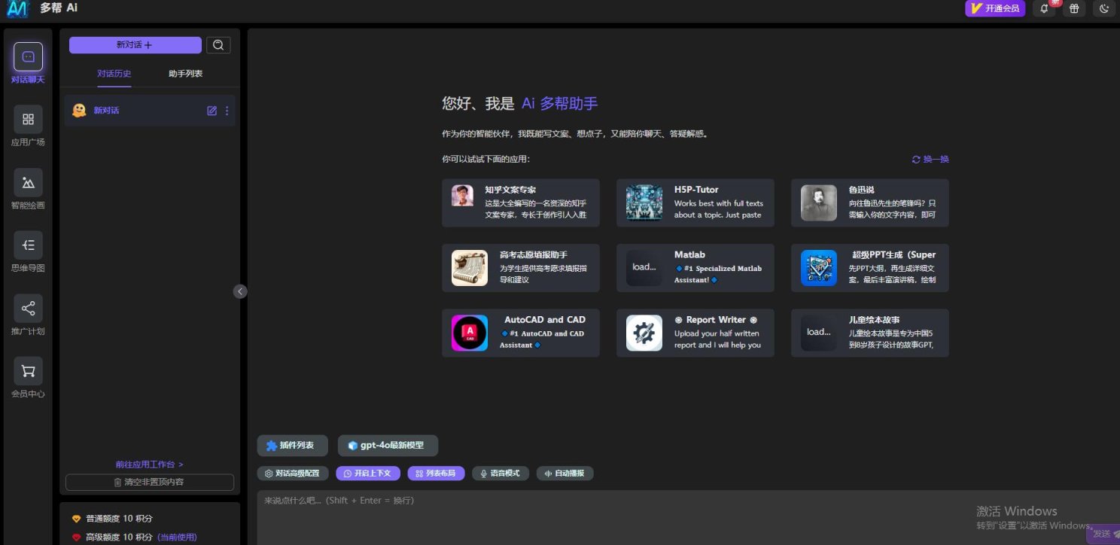The height and width of the screenshot is (545, 1120).
Task: Switch off the 列表布局 layout toggle
Action: click(436, 473)
